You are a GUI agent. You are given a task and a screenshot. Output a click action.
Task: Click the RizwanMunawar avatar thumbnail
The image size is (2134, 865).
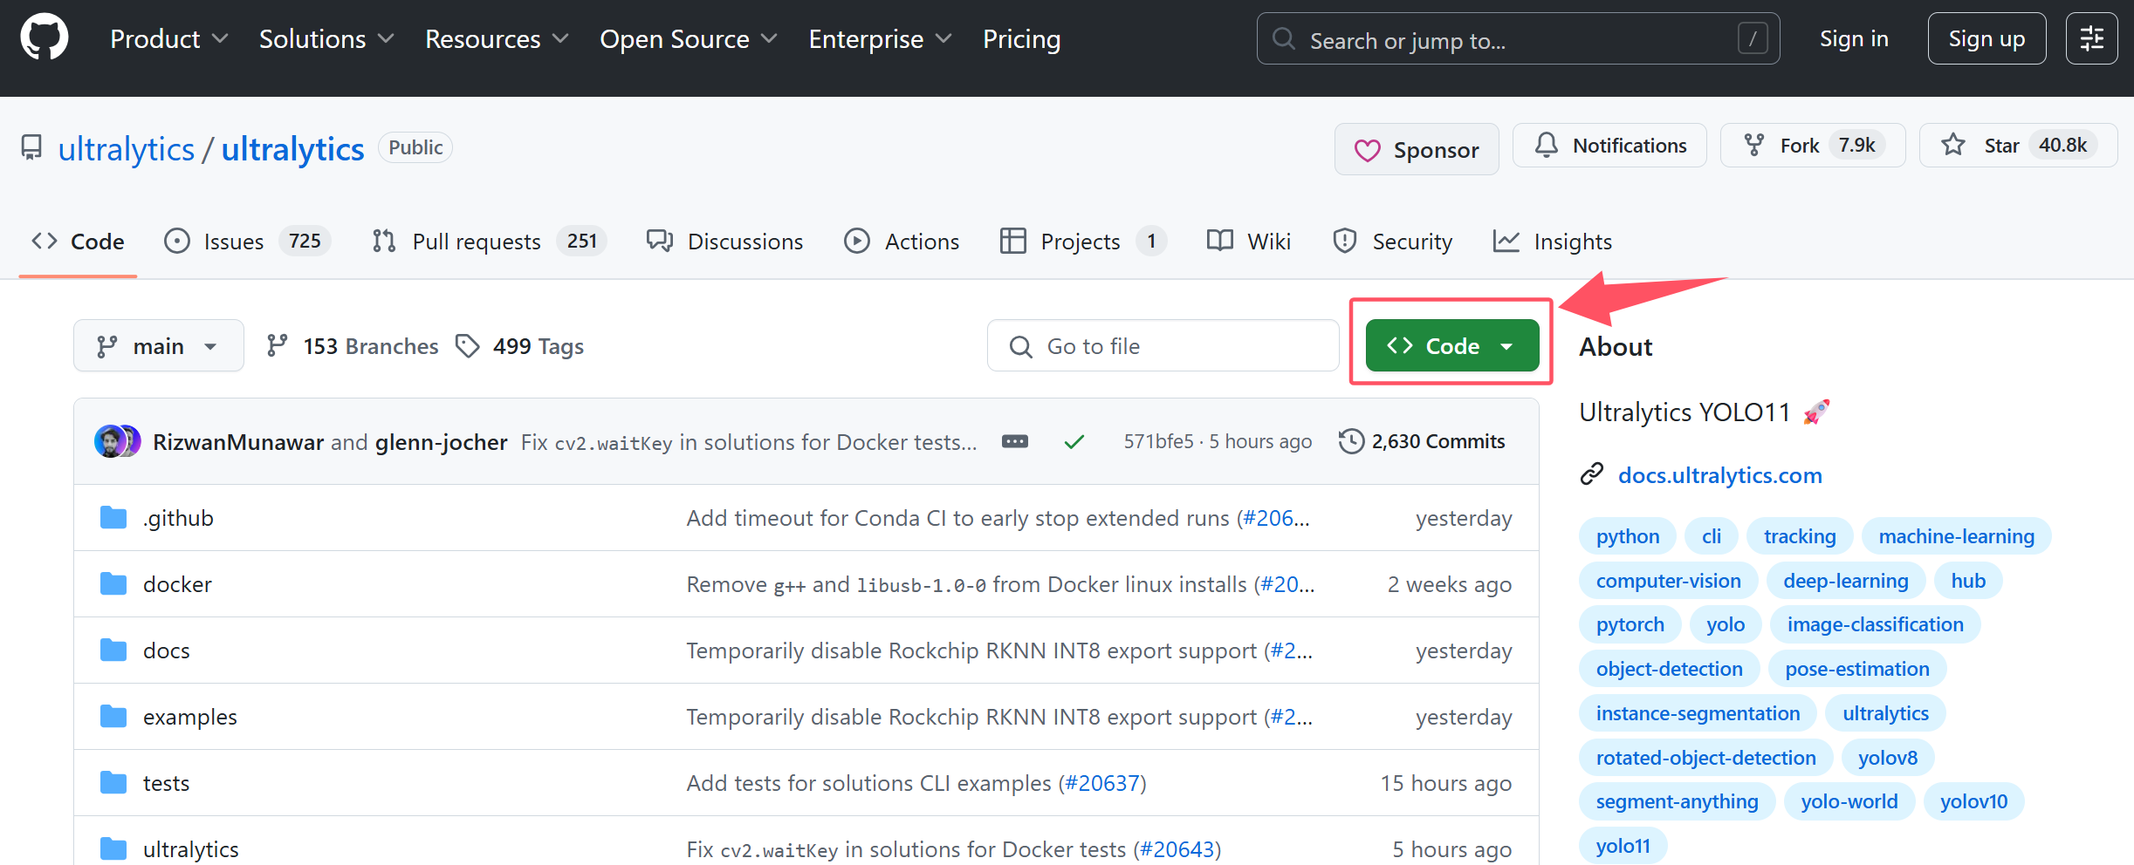[109, 441]
